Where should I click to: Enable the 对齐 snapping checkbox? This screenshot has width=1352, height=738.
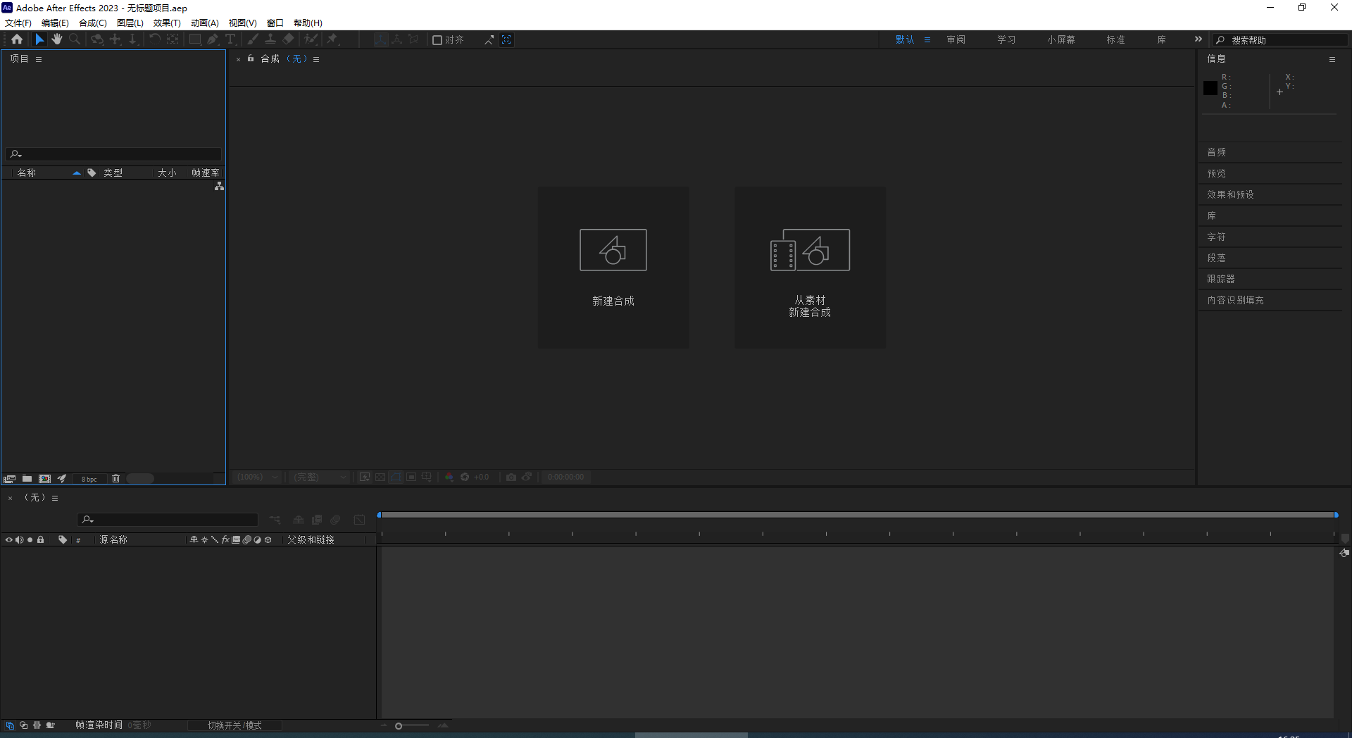coord(437,39)
